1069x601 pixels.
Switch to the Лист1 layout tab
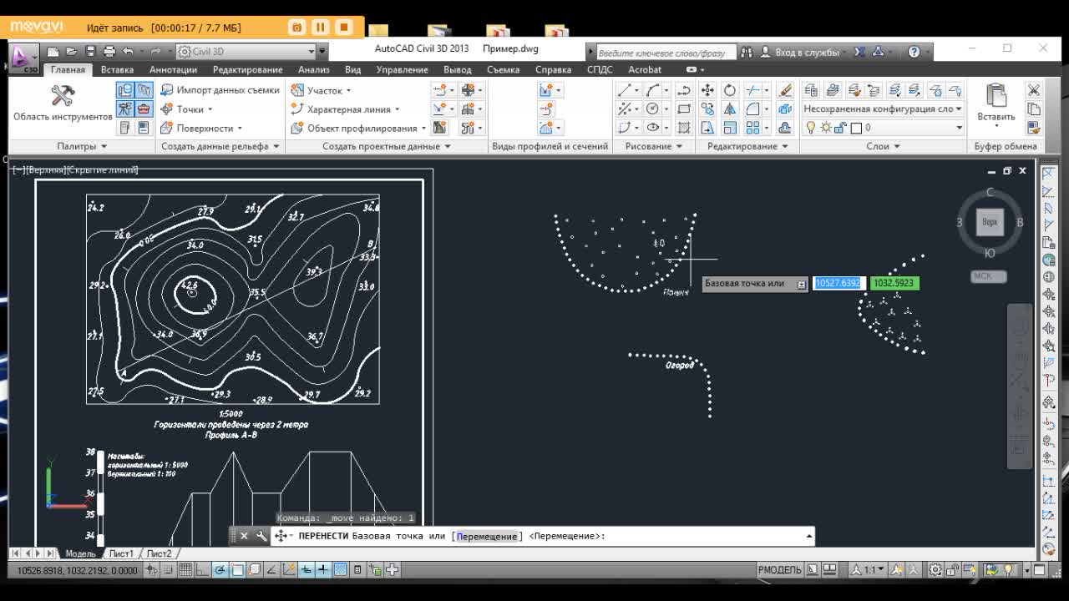tap(121, 553)
